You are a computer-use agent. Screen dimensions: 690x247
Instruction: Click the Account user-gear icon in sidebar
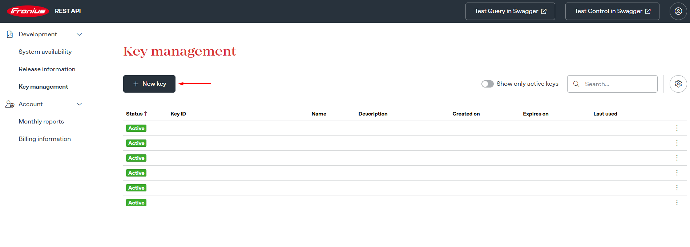click(x=10, y=104)
